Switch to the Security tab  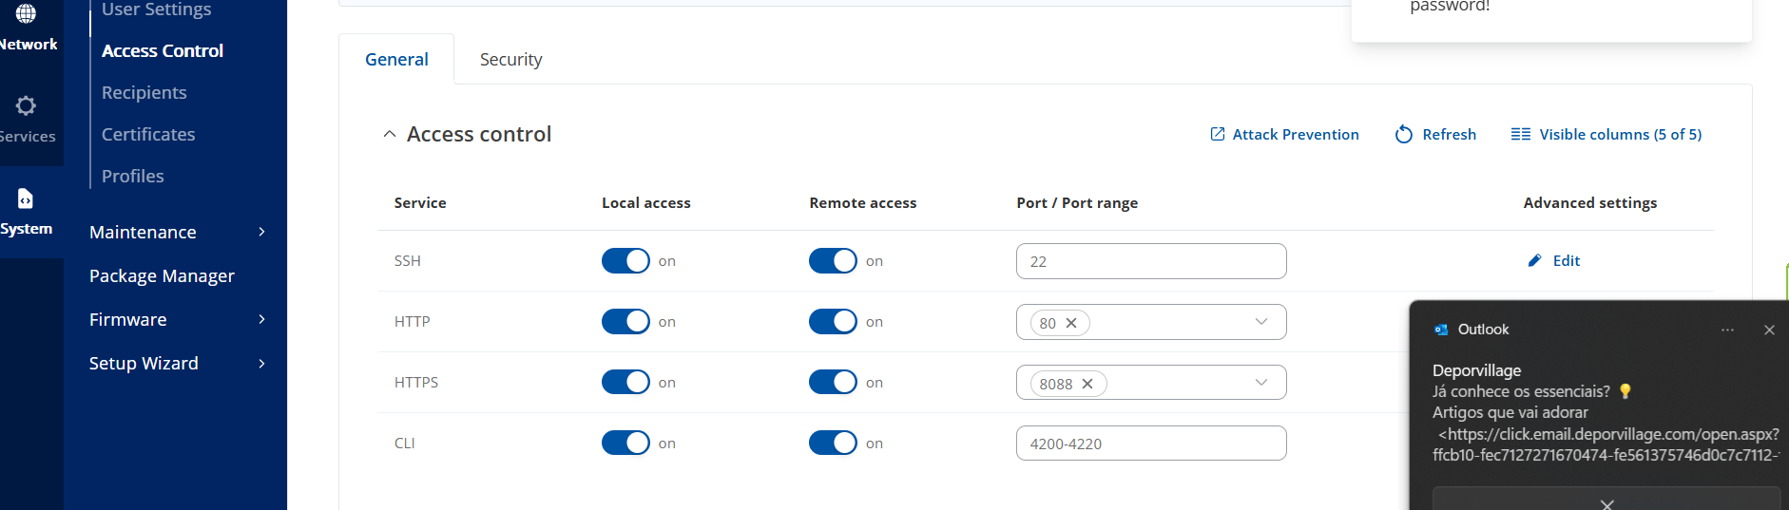click(x=510, y=59)
